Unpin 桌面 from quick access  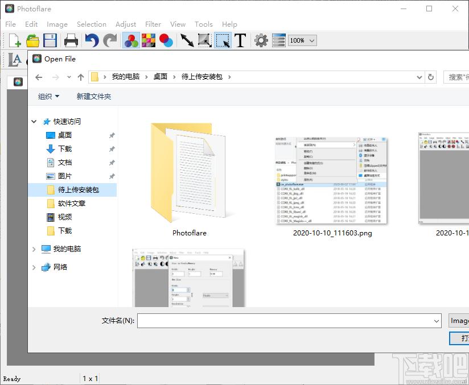tap(112, 135)
